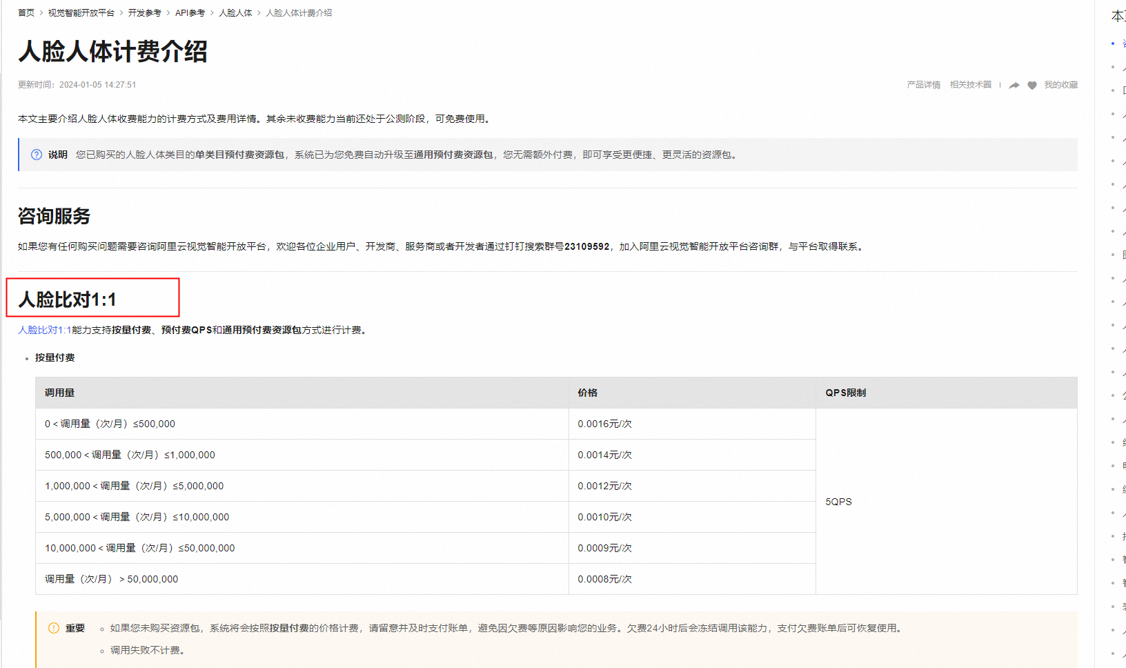
Task: Click the 按量付费 bullet item
Action: 55,357
